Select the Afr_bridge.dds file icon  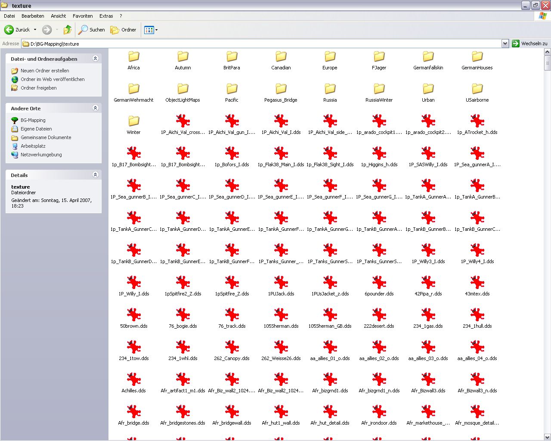pyautogui.click(x=133, y=412)
